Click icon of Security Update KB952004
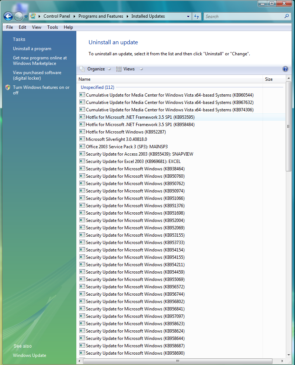 tap(82, 220)
